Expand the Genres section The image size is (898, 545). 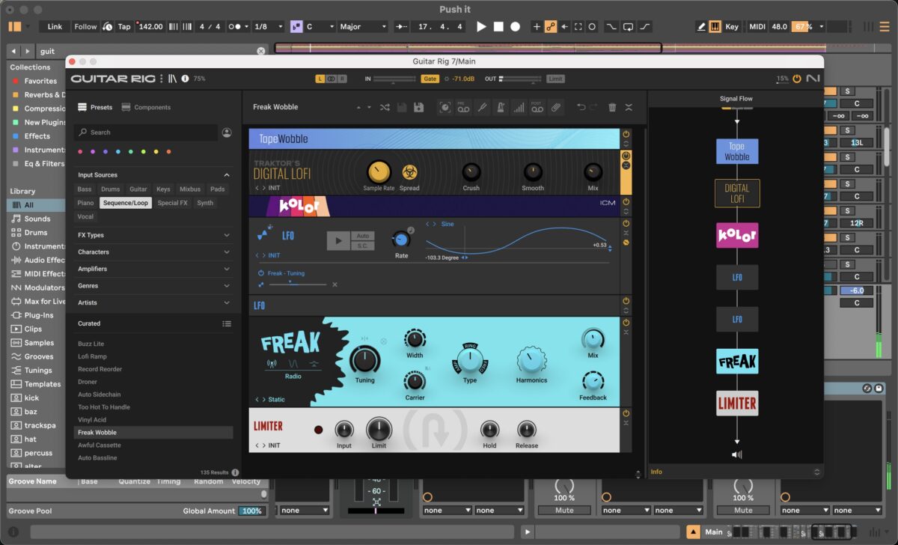click(x=227, y=286)
